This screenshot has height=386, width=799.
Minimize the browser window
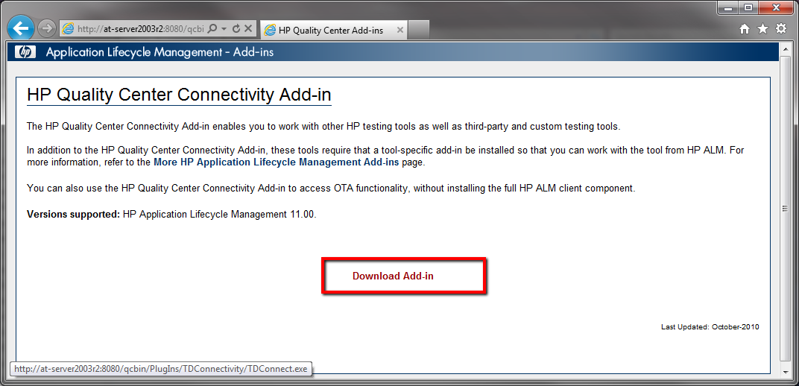click(727, 7)
